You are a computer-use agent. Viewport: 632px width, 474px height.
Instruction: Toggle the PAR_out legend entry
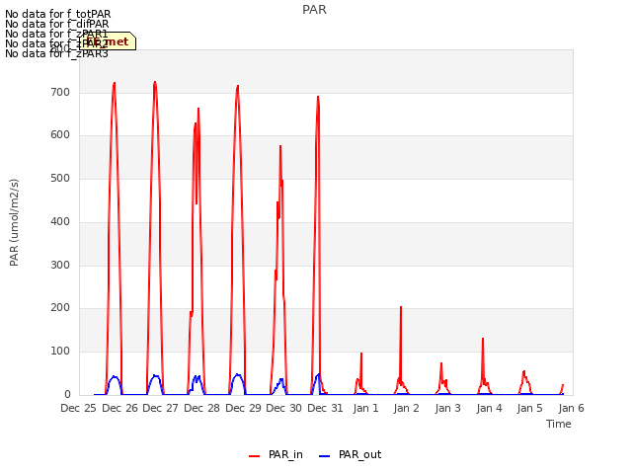350,454
